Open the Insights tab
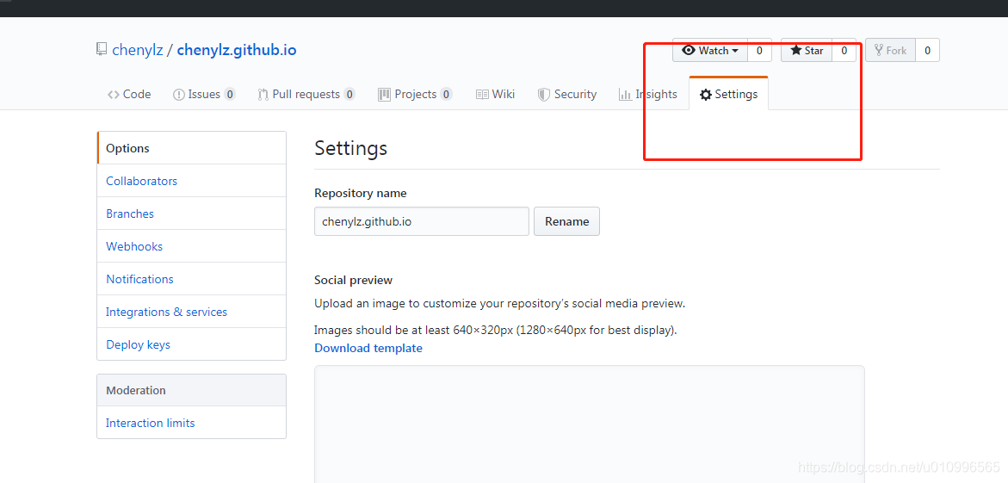Screen dimensions: 1008x483 click(x=647, y=94)
